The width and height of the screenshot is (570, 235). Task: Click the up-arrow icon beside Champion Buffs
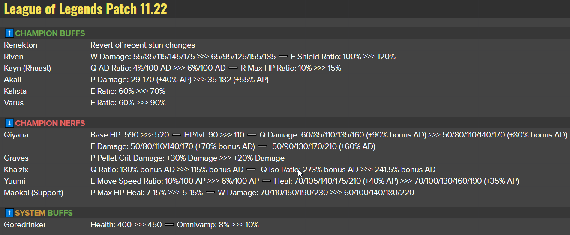tap(9, 33)
